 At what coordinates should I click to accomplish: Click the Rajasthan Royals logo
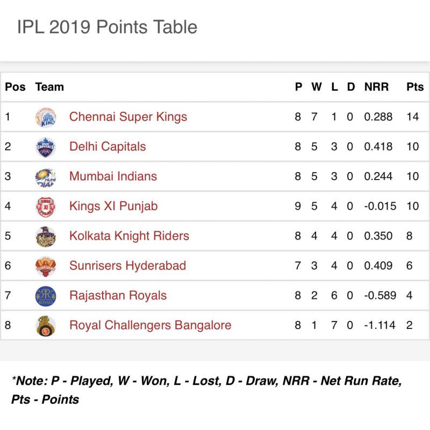point(46,296)
